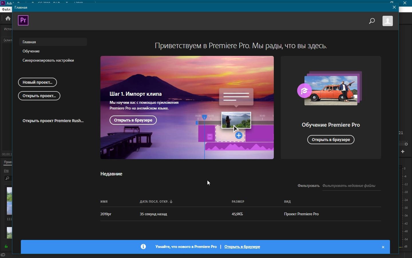Open the banner's Открыть в браузере link

[242, 247]
